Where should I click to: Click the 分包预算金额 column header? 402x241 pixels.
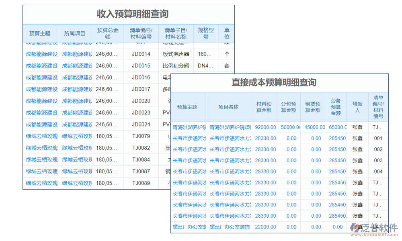[x=289, y=106]
